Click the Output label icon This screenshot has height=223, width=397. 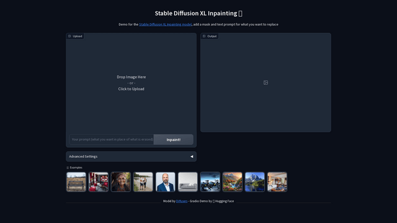pyautogui.click(x=204, y=36)
